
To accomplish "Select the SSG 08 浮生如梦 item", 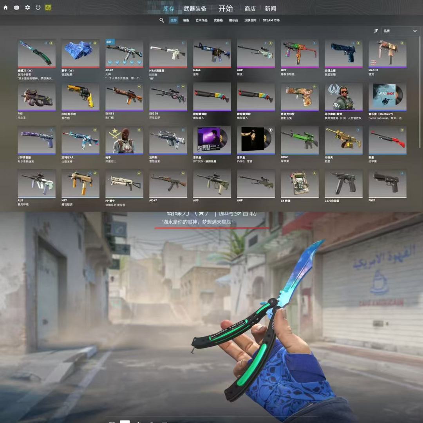I will click(x=168, y=97).
